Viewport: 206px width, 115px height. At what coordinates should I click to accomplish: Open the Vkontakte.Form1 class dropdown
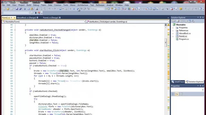[x=44, y=22]
